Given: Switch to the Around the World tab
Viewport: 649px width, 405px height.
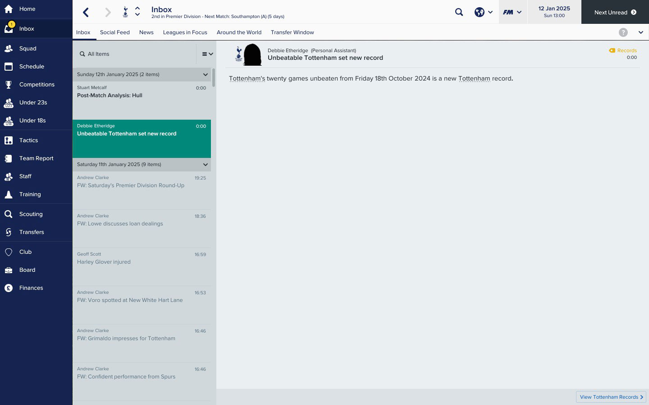Looking at the screenshot, I should click(x=239, y=32).
